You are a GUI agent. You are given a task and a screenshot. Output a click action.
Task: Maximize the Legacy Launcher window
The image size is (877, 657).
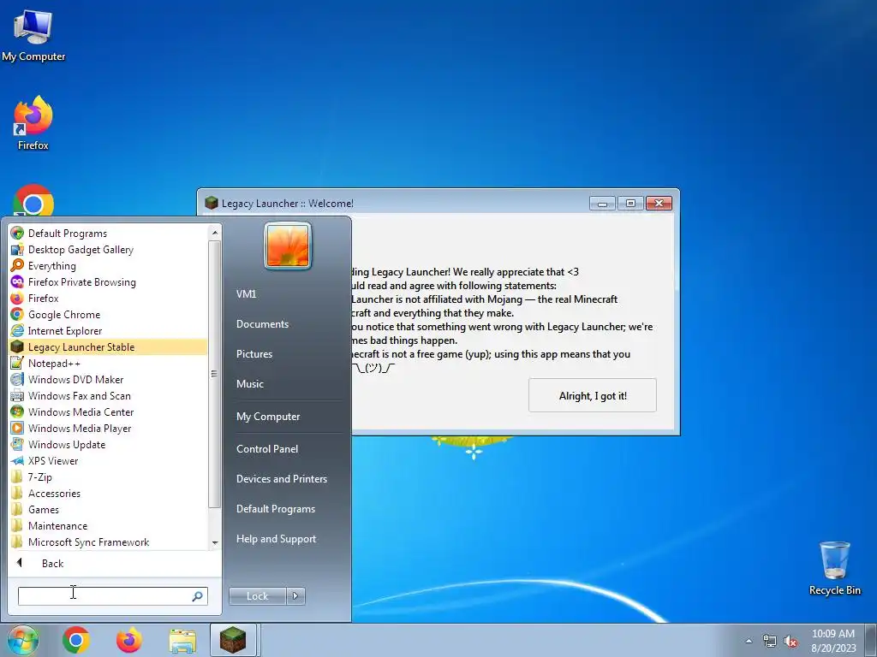(630, 204)
